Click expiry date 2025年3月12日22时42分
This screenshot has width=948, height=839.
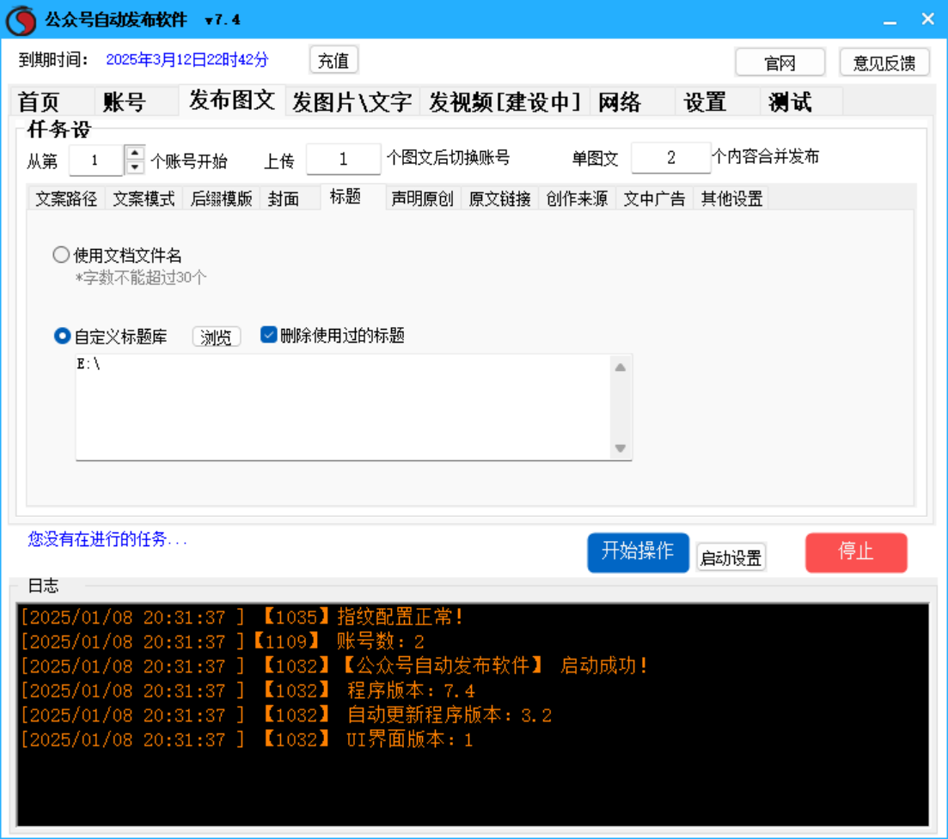(x=187, y=60)
